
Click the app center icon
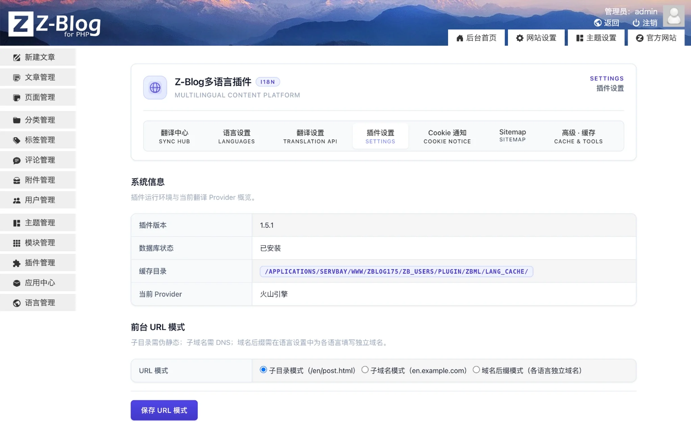pyautogui.click(x=17, y=283)
